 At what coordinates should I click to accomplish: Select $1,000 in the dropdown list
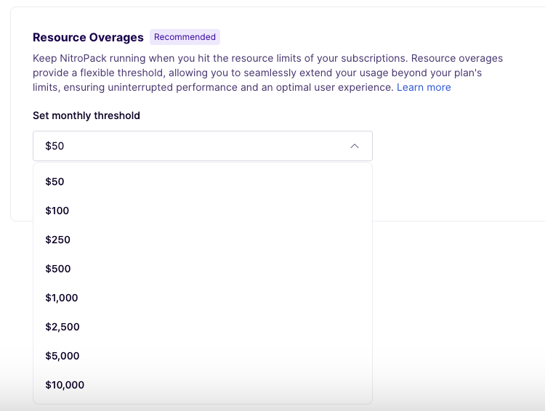[x=62, y=298]
